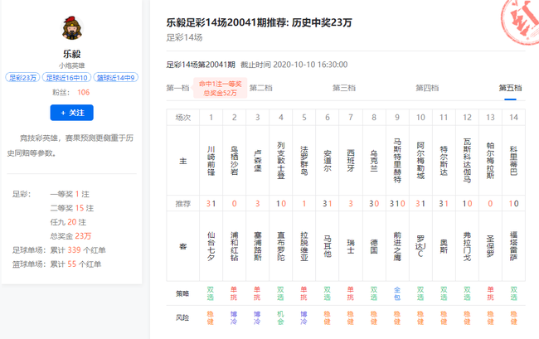Screen dimensions: 539x339
Task: Click away team 福塔雷萨
Action: point(513,246)
